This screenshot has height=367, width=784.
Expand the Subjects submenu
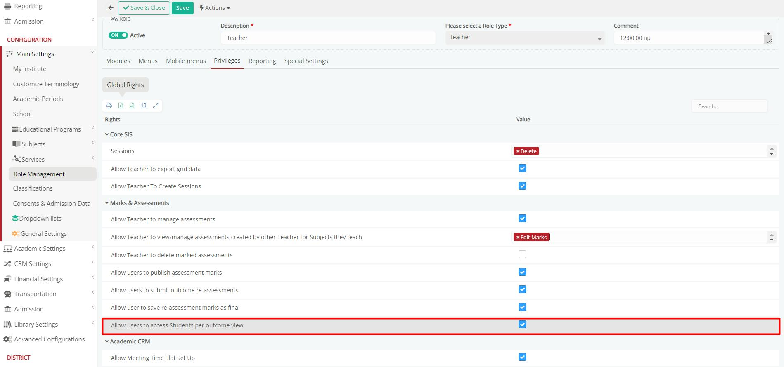pyautogui.click(x=93, y=143)
